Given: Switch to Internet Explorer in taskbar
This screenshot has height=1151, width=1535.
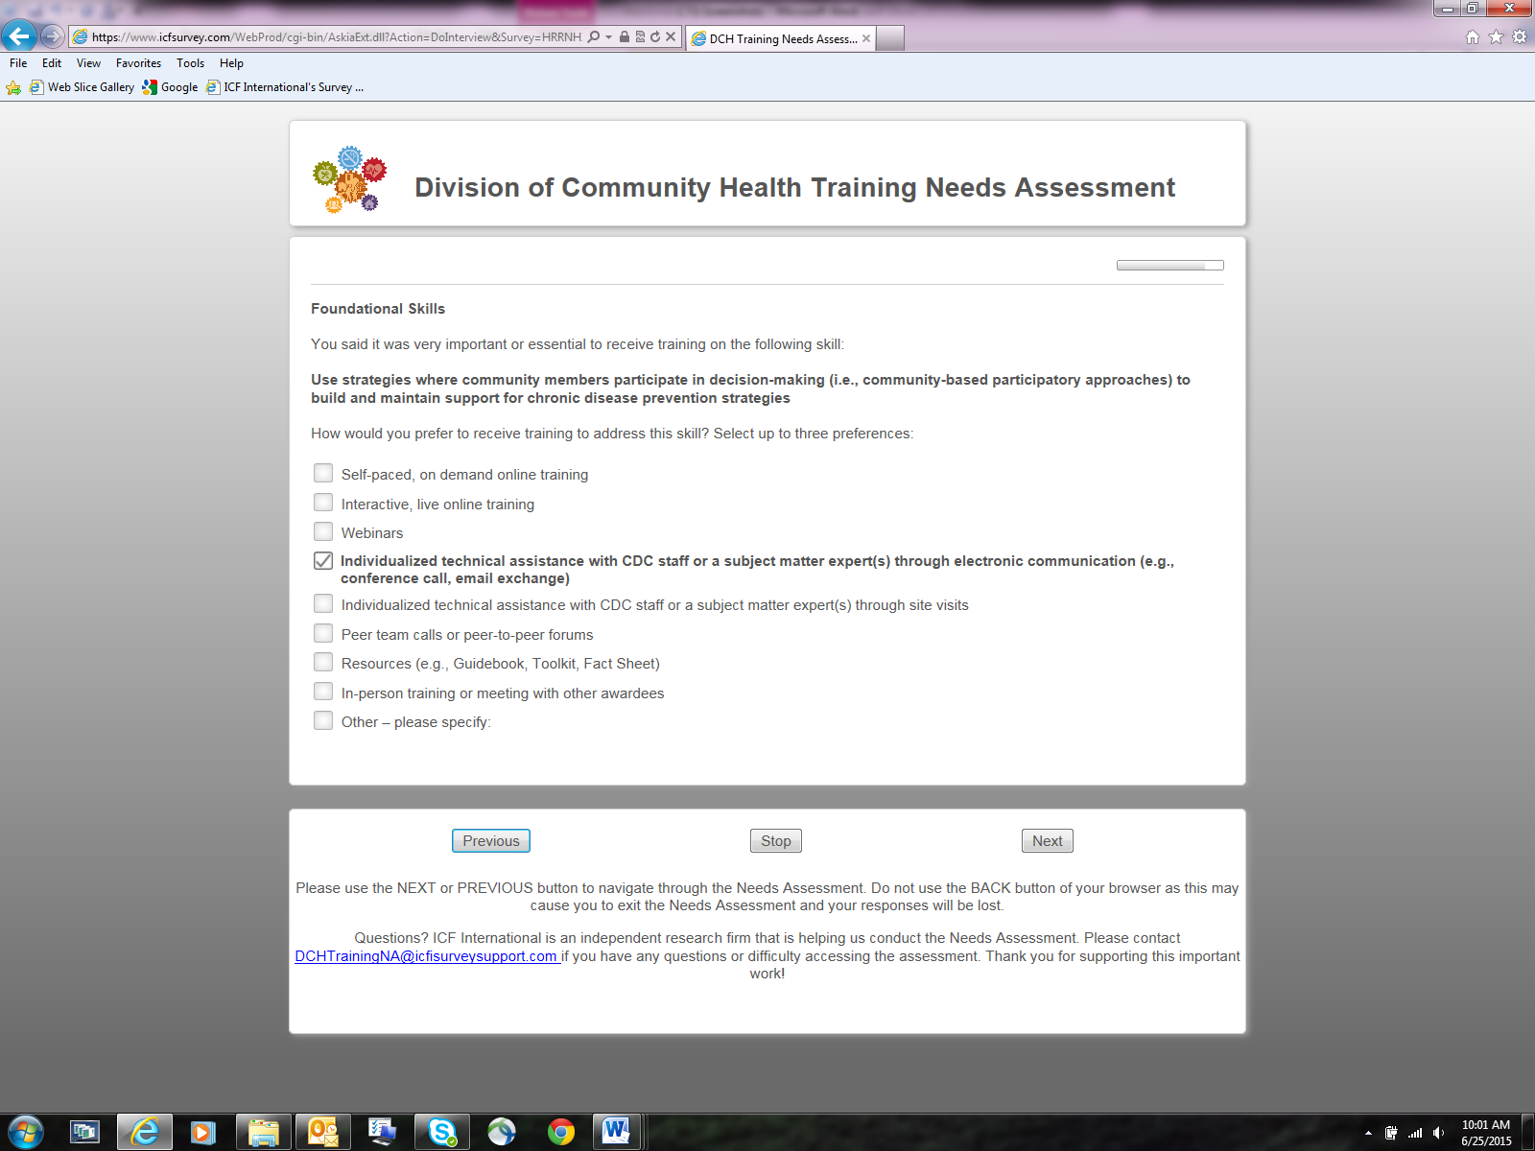Looking at the screenshot, I should pyautogui.click(x=145, y=1132).
